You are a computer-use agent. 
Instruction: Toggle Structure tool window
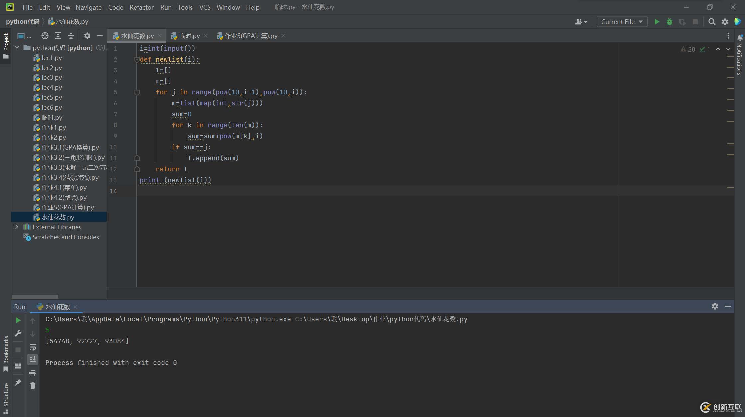(x=6, y=398)
